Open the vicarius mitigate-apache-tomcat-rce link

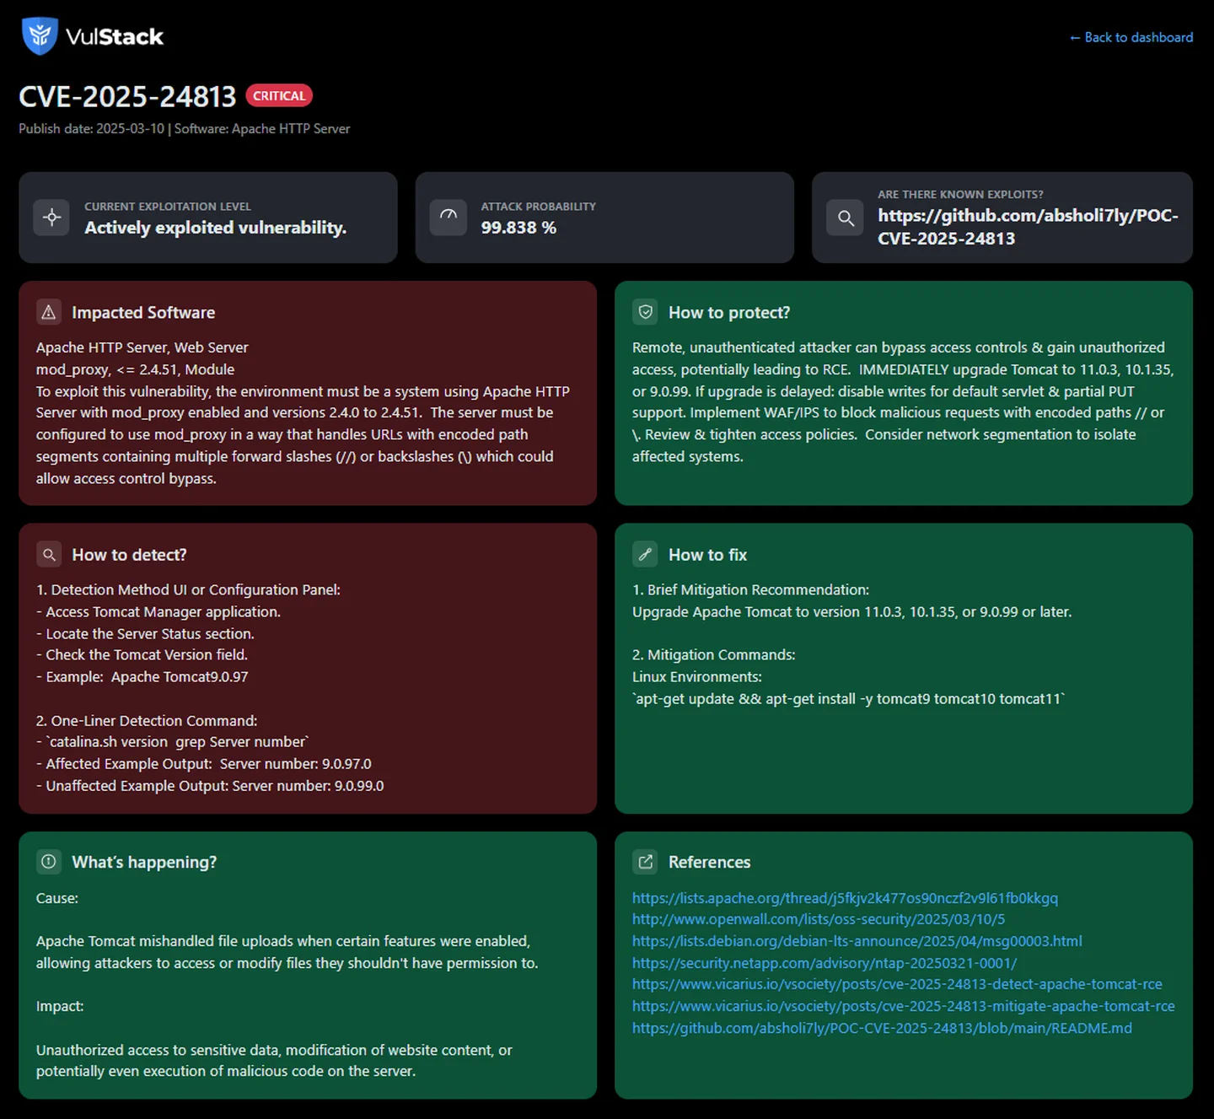click(x=903, y=1006)
